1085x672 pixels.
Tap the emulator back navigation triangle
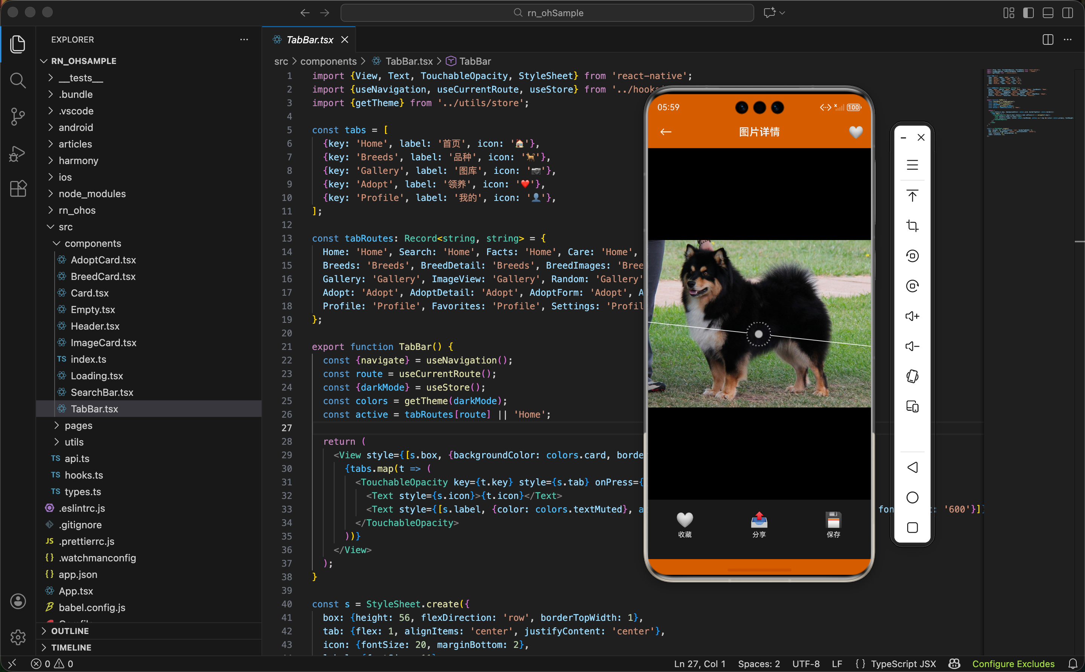(912, 467)
